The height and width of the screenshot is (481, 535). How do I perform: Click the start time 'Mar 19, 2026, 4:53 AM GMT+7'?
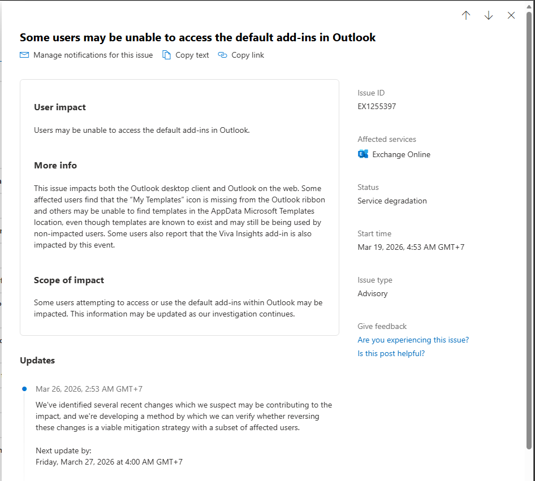tap(411, 247)
